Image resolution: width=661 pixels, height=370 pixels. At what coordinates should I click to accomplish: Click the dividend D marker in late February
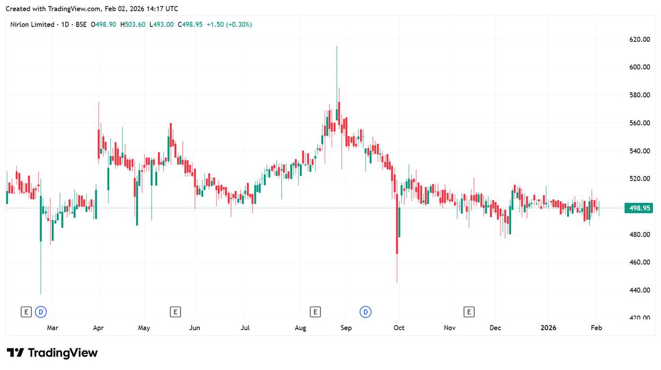(41, 312)
